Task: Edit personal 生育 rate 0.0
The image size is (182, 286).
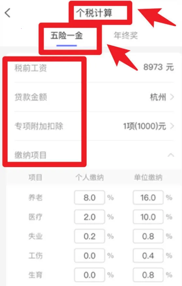Action: point(90,275)
